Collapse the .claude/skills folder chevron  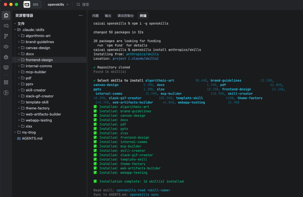[x=15, y=30]
